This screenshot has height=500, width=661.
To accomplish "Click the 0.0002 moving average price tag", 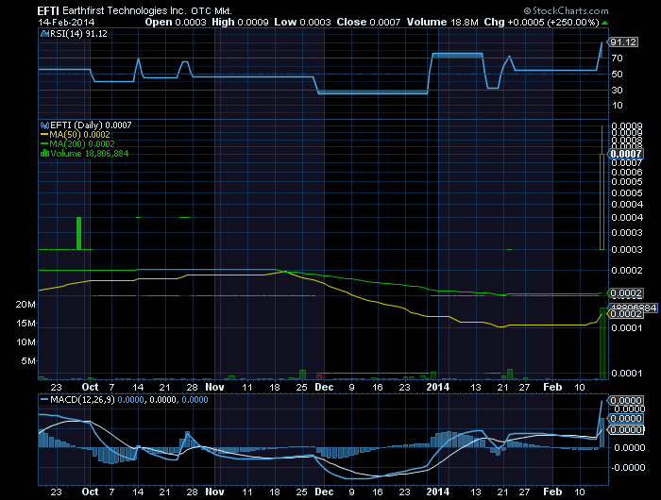I will (625, 294).
